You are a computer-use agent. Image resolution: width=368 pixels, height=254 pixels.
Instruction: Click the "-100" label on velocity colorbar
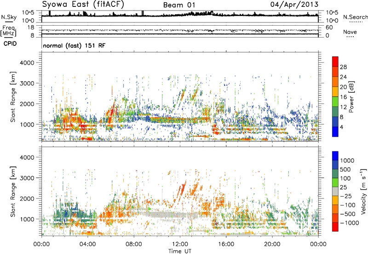[x=348, y=205]
